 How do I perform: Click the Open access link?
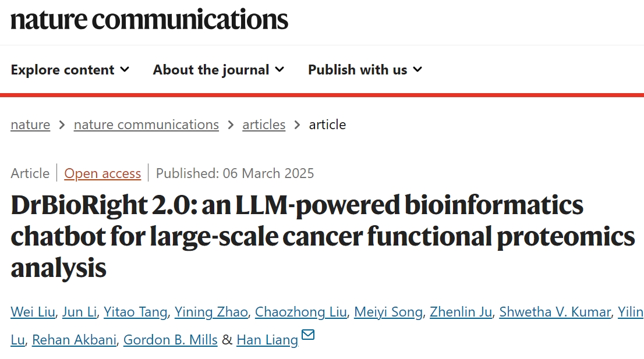coord(102,173)
